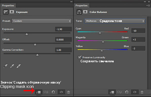The width and height of the screenshot is (151, 97).
Task: Click the Tone label
Action: point(79,21)
